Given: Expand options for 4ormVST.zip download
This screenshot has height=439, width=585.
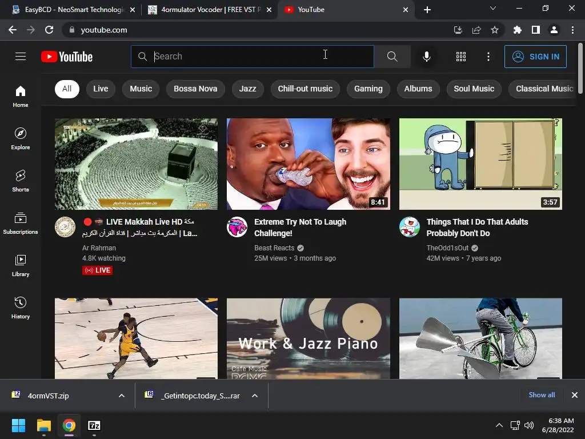Looking at the screenshot, I should pyautogui.click(x=122, y=396).
